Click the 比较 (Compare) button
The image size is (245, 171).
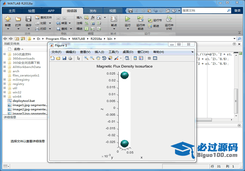[x=41, y=23]
